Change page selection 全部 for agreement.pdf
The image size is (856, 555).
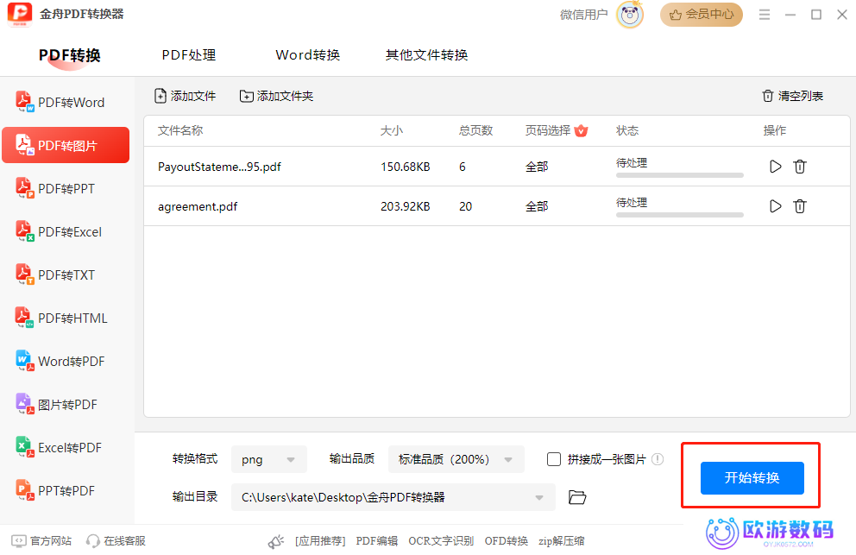537,206
